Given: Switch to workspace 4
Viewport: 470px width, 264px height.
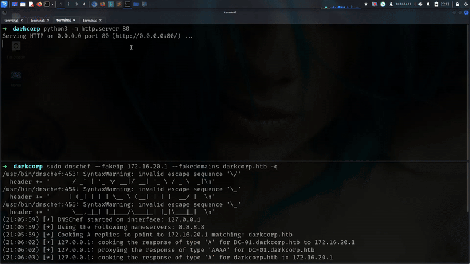Looking at the screenshot, I should coord(83,4).
